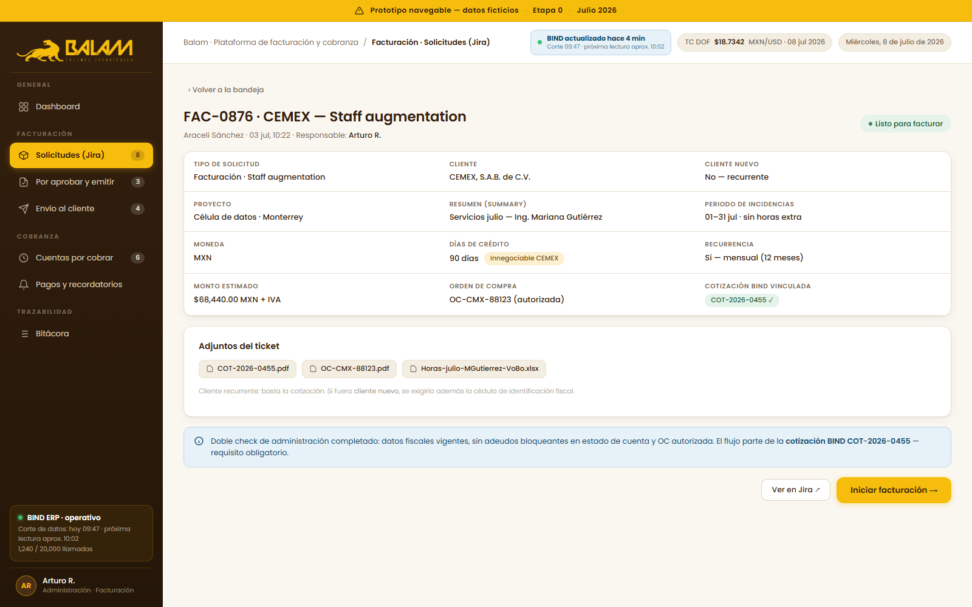
Task: Click the badge 6 on Cuentas por cobrar
Action: click(138, 258)
